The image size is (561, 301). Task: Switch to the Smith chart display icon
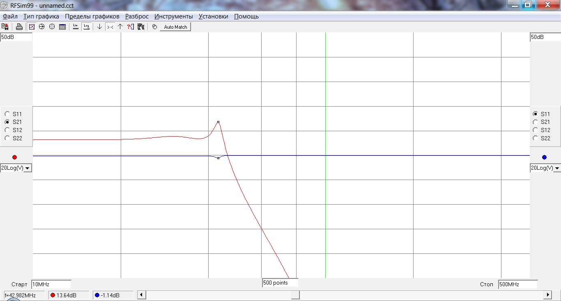pos(41,27)
